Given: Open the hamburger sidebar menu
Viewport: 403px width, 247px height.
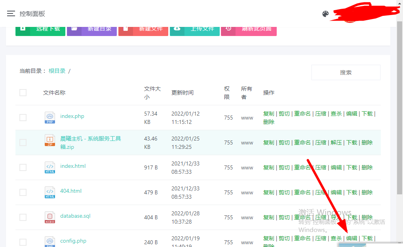Looking at the screenshot, I should [x=11, y=13].
